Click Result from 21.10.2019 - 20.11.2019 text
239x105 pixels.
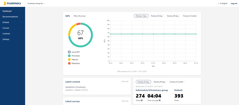click(149, 87)
